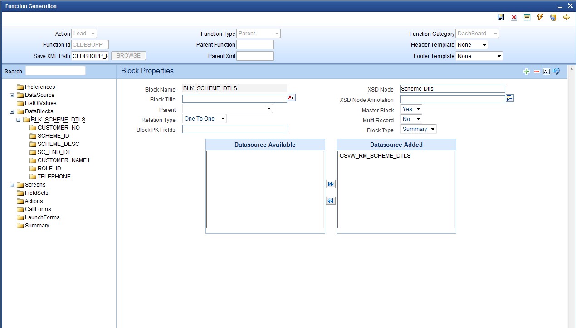The width and height of the screenshot is (576, 328).
Task: Open the Footer Template dropdown
Action: coord(479,56)
